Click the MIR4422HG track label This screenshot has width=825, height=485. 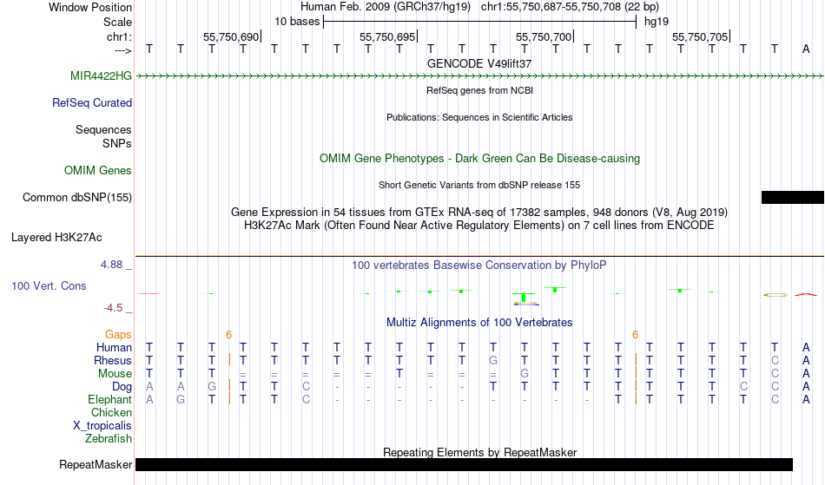click(x=101, y=75)
